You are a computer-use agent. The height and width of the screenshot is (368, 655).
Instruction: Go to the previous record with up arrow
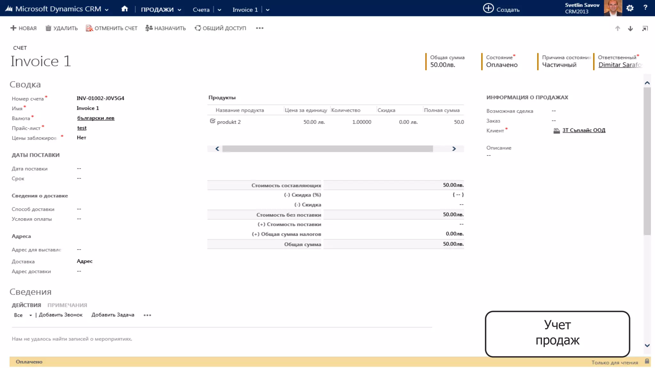(618, 28)
